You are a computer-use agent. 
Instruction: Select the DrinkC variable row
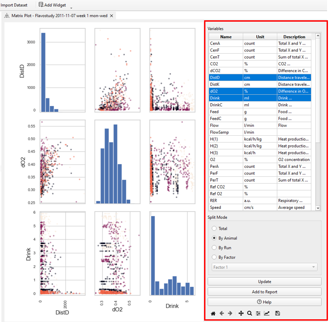pos(260,105)
